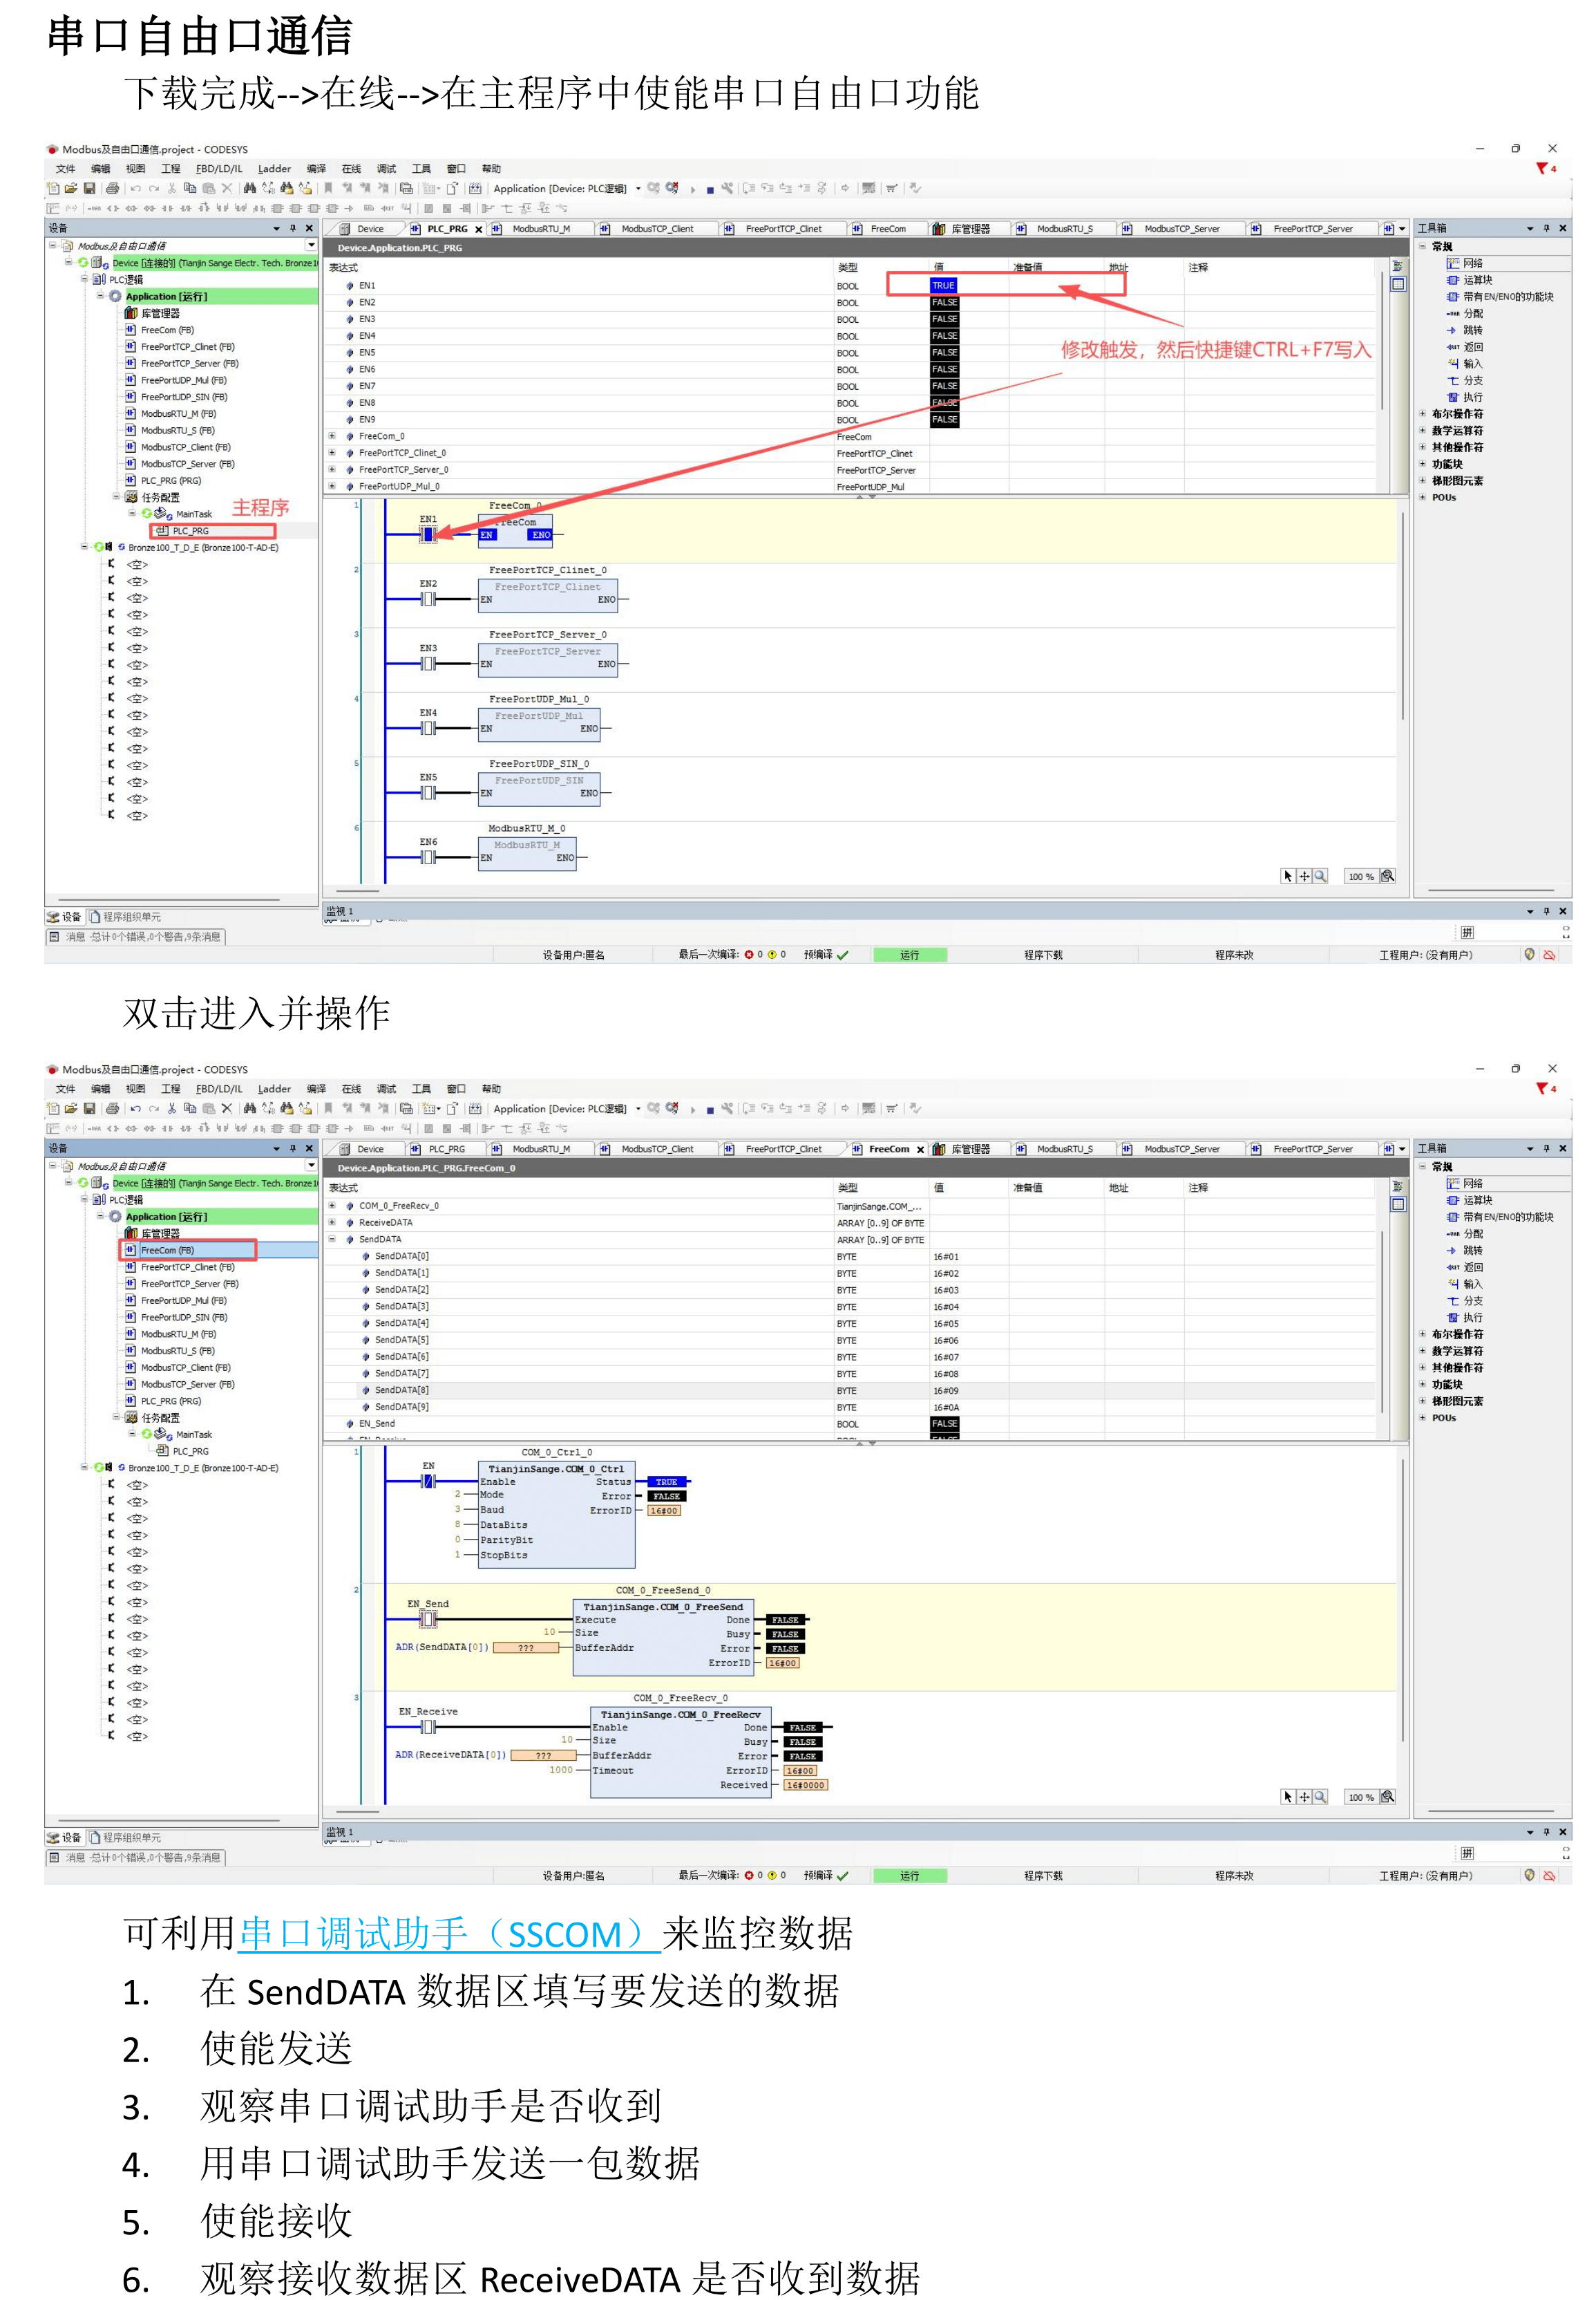Screen dimensions: 1596x2300
Task: Click Stop square icon in upper screenshot toolbar
Action: [710, 189]
